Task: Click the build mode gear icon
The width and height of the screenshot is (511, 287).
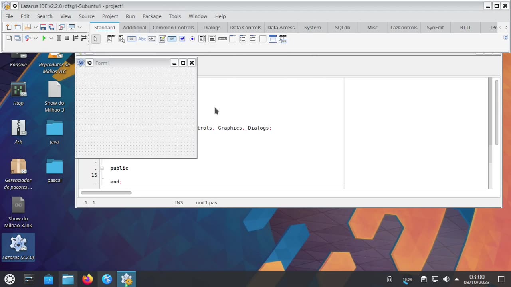Action: [x=28, y=38]
